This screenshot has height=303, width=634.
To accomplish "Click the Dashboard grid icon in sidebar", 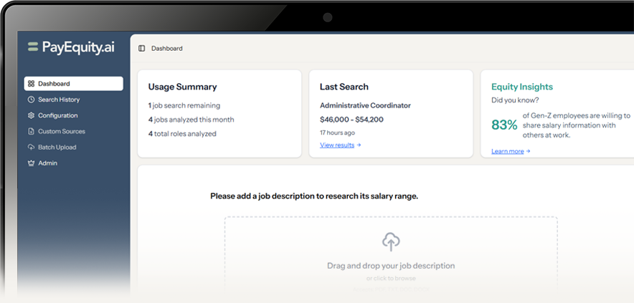I will point(31,84).
